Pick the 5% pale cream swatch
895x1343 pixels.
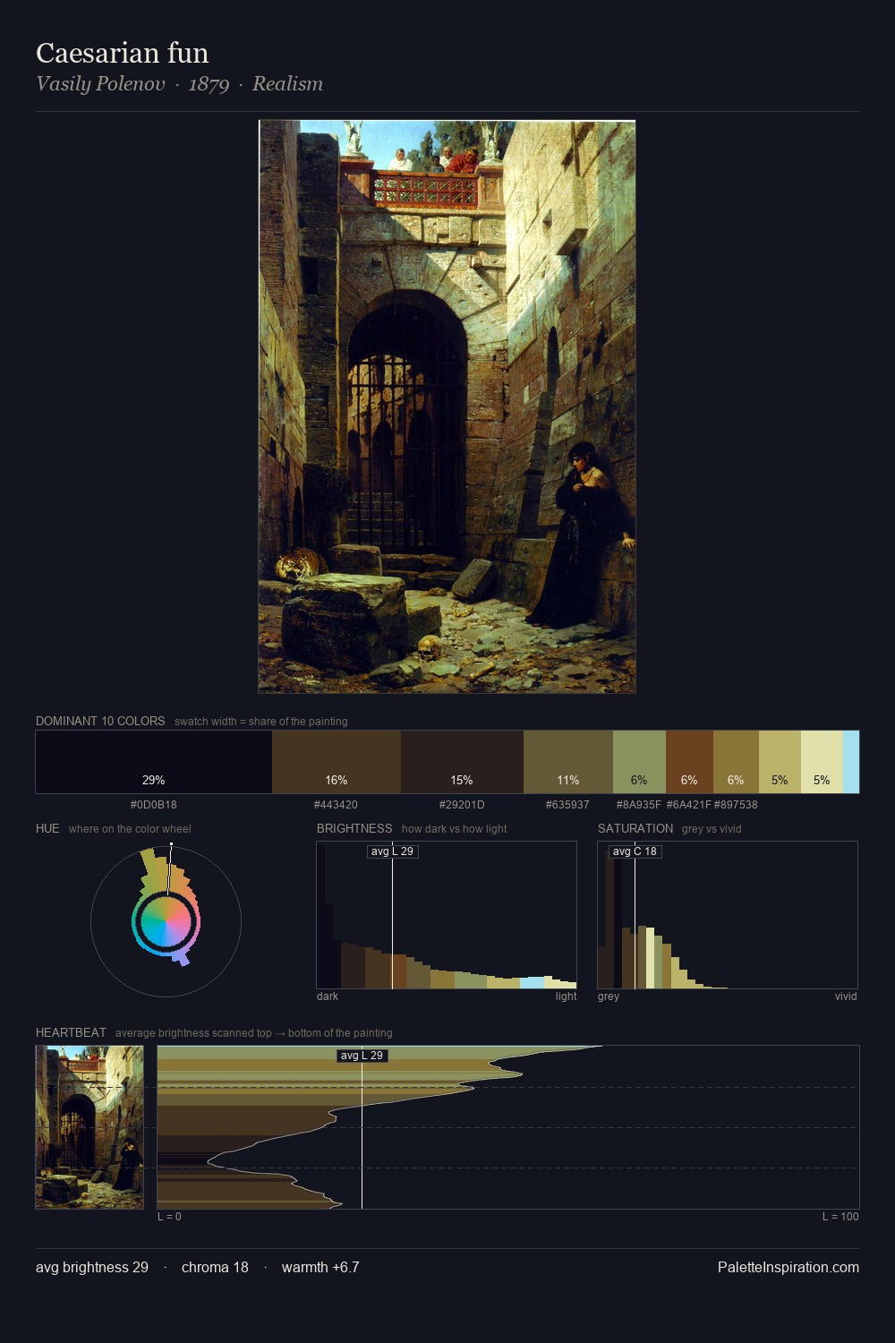point(822,762)
